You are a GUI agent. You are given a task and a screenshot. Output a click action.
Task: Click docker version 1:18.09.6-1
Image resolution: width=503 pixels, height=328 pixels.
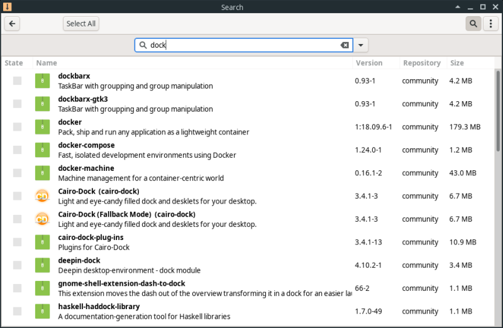point(373,127)
